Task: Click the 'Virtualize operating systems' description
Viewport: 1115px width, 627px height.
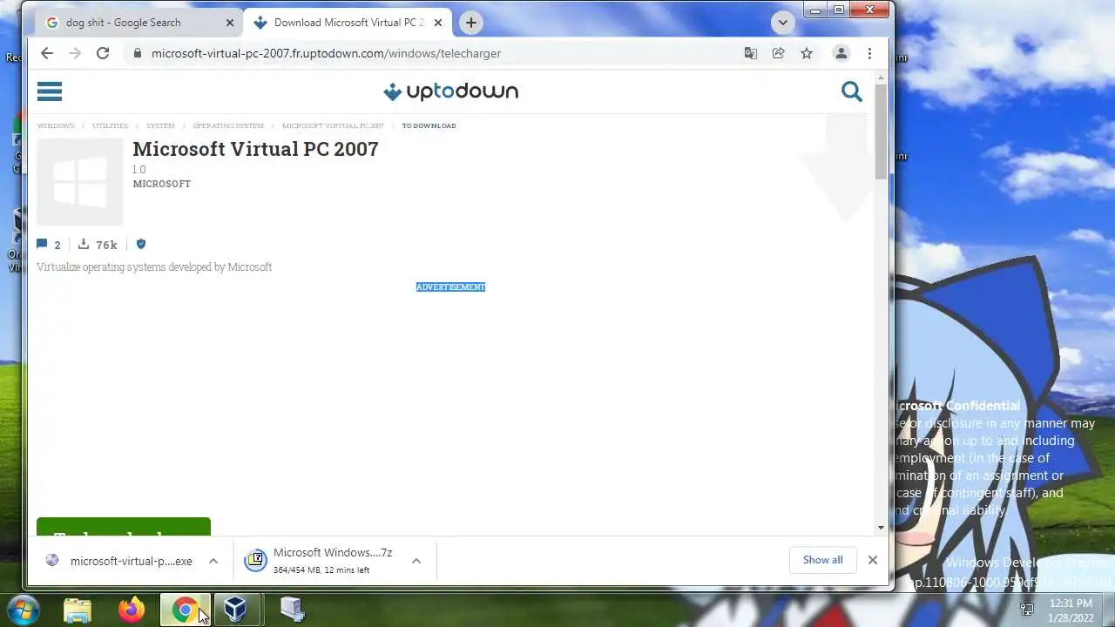Action: point(154,267)
